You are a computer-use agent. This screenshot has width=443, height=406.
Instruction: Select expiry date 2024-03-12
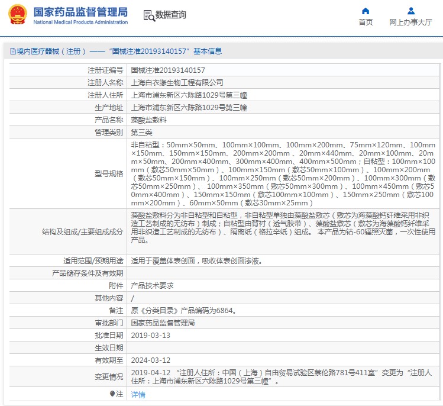(151, 360)
